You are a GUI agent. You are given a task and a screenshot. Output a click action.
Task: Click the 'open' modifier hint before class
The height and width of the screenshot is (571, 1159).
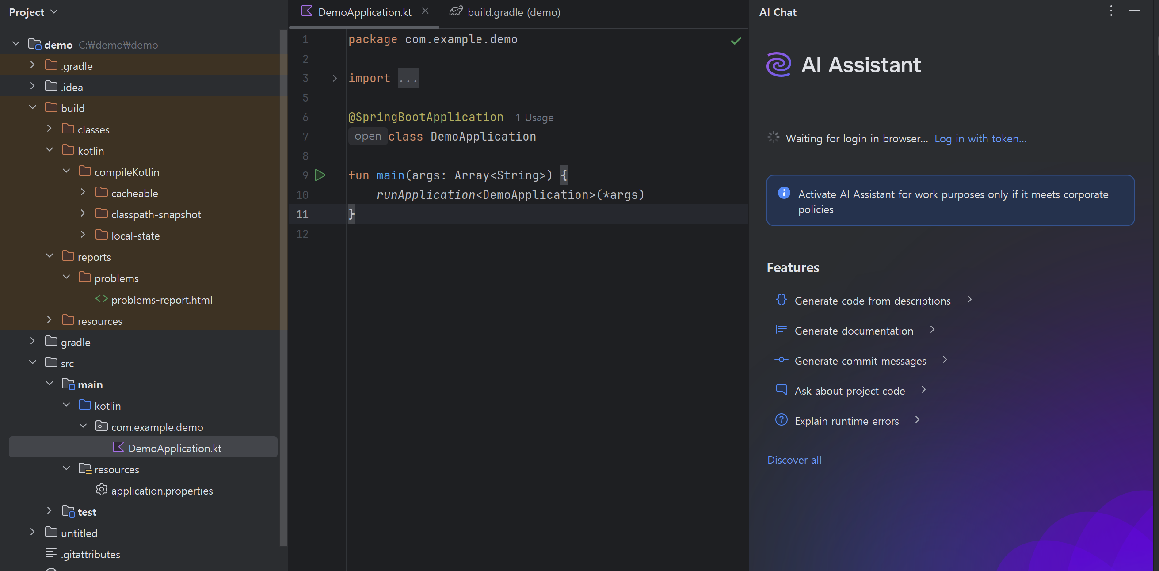tap(368, 136)
